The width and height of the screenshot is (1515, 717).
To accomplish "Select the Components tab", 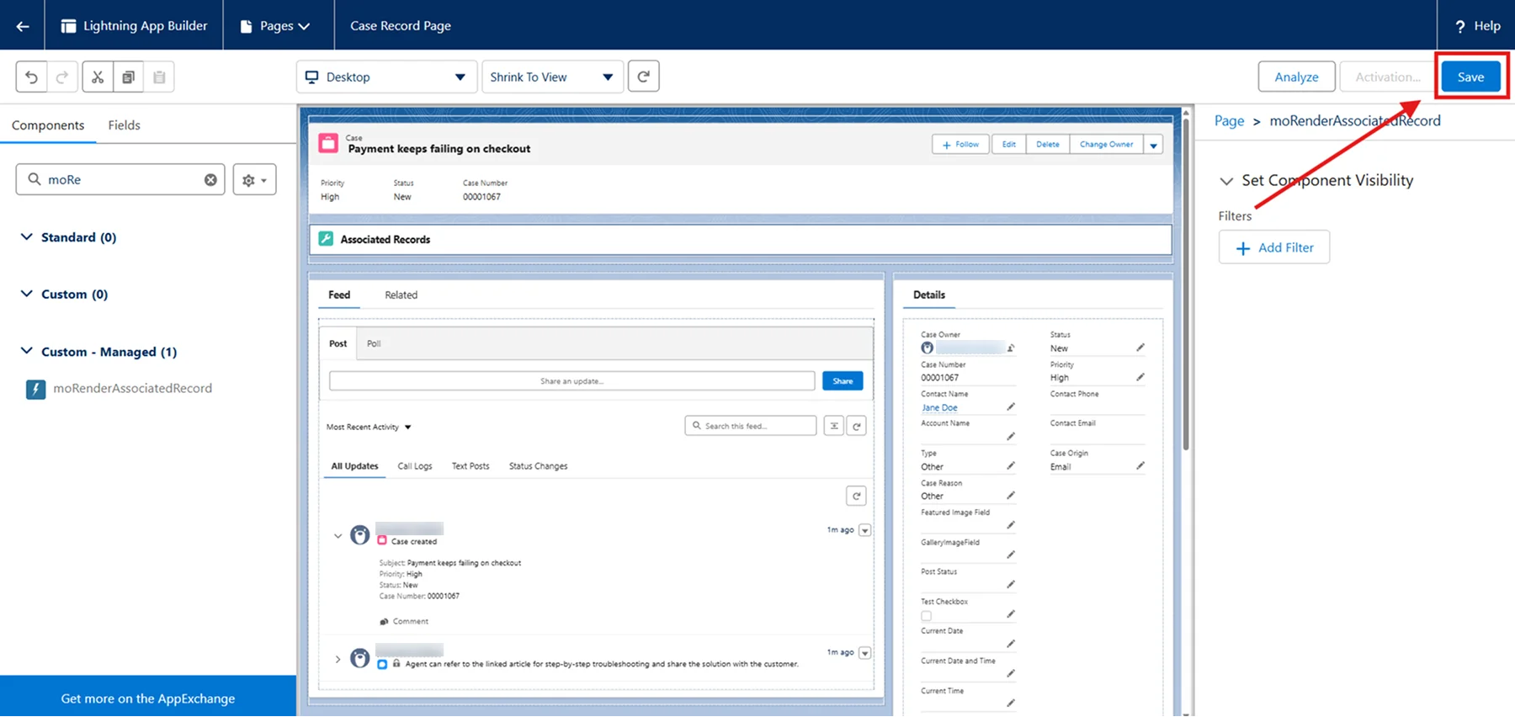I will 48,125.
